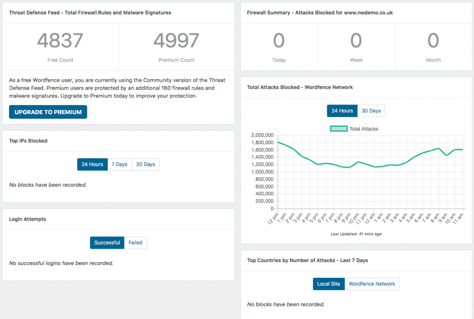
Task: Click the Today attacks blocked count
Action: 279,41
